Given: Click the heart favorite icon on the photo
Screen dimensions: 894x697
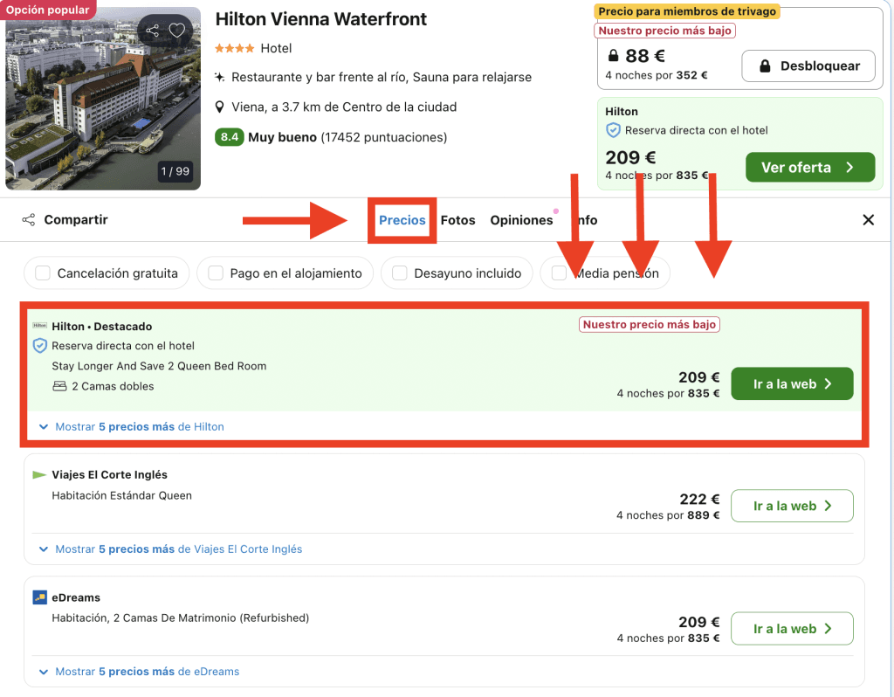Looking at the screenshot, I should click(177, 31).
